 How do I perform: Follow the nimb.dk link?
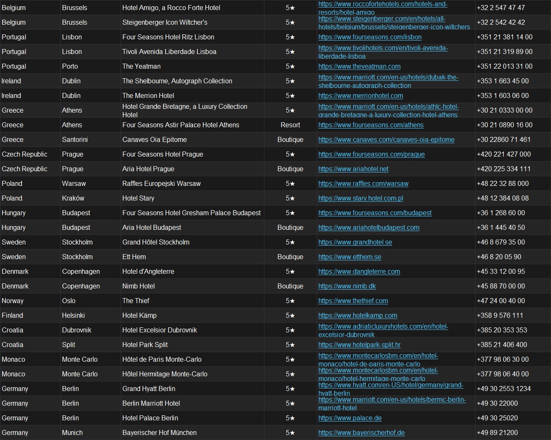tap(347, 286)
